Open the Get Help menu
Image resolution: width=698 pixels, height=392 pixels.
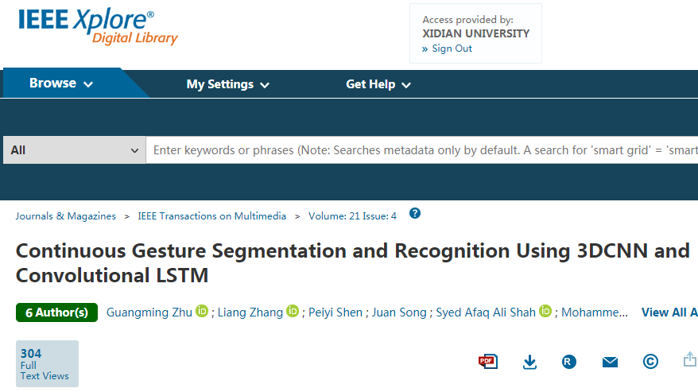[378, 84]
